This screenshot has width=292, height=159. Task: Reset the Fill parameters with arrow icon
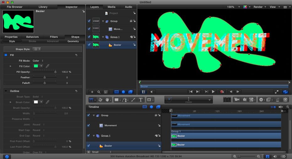pyautogui.click(x=76, y=55)
